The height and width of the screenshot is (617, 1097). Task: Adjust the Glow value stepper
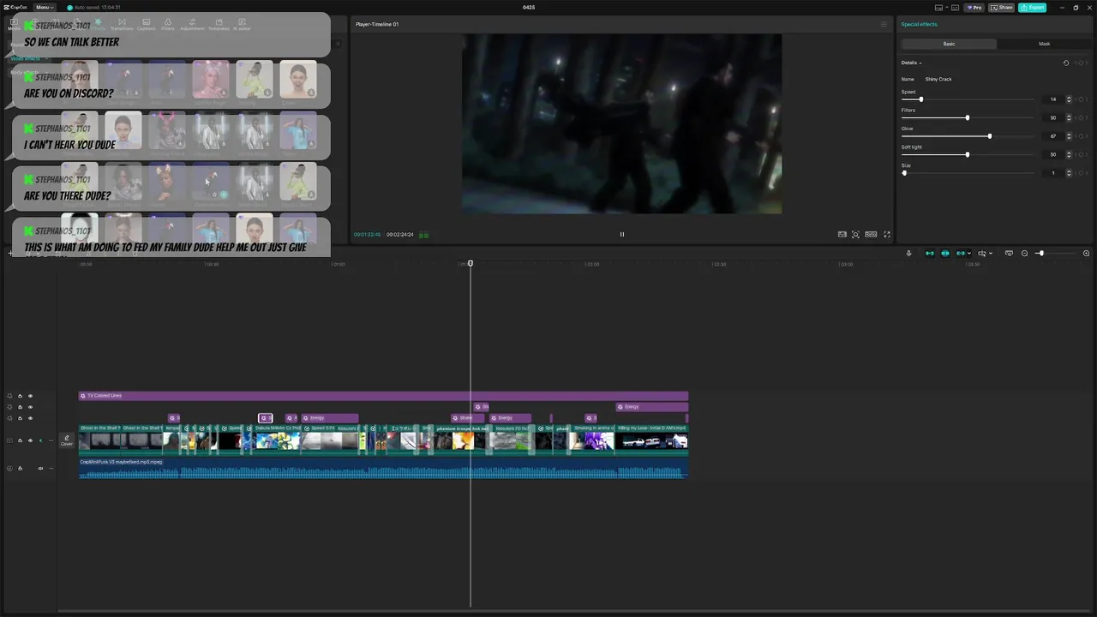click(1069, 136)
